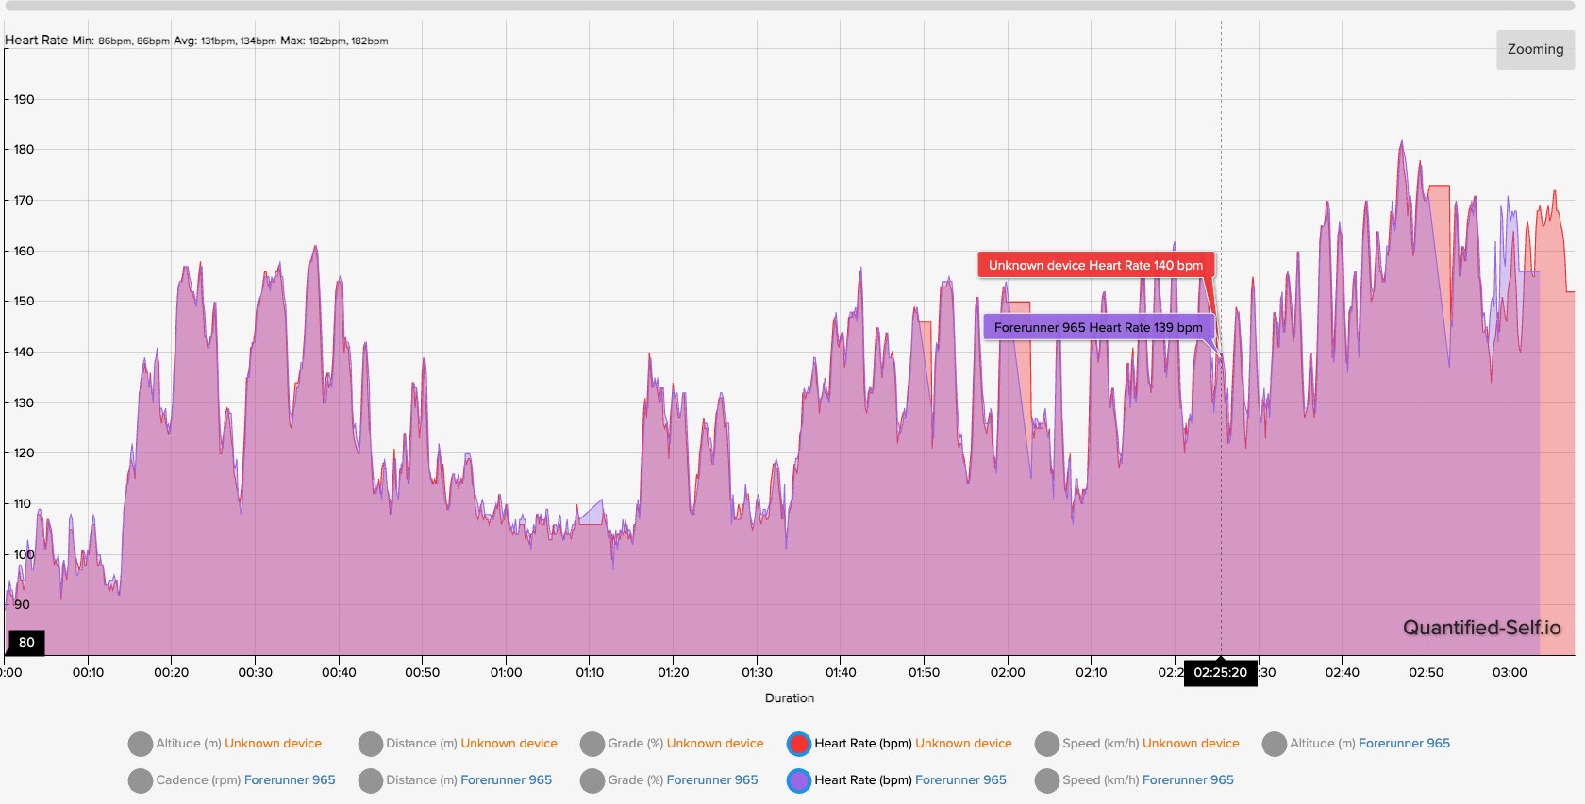Toggle Distance (m) Forerunner 965 legend circle

371,780
